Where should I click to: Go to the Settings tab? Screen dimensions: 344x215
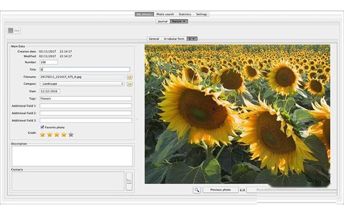[x=201, y=14]
